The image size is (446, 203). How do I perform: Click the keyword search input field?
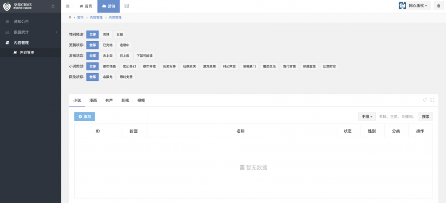(397, 117)
